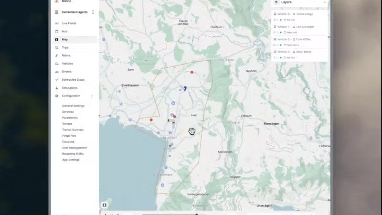Collapse the Configuration section arrow
This screenshot has width=382, height=215.
(x=92, y=96)
